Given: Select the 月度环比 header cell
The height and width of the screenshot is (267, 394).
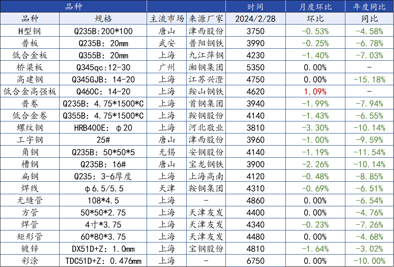Looking at the screenshot, I should [x=315, y=6].
